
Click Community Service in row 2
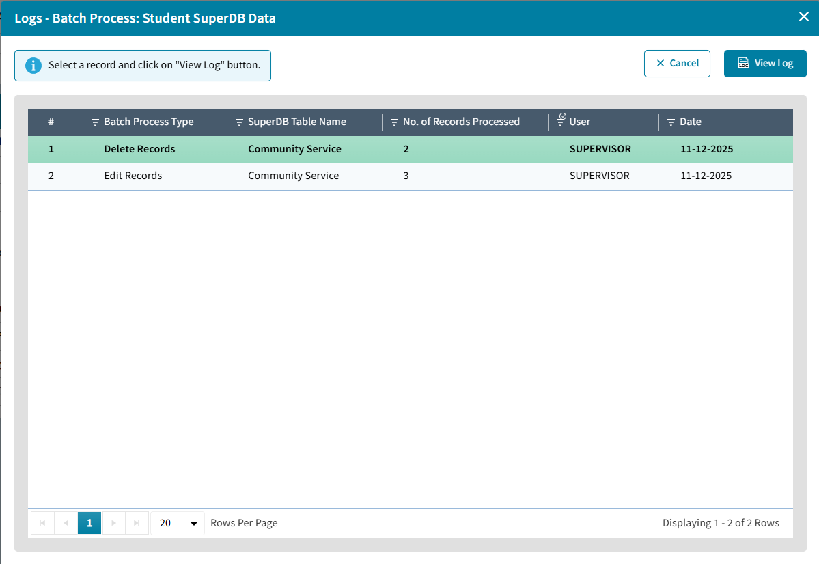(294, 176)
